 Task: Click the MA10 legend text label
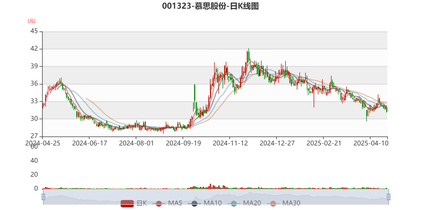213,203
